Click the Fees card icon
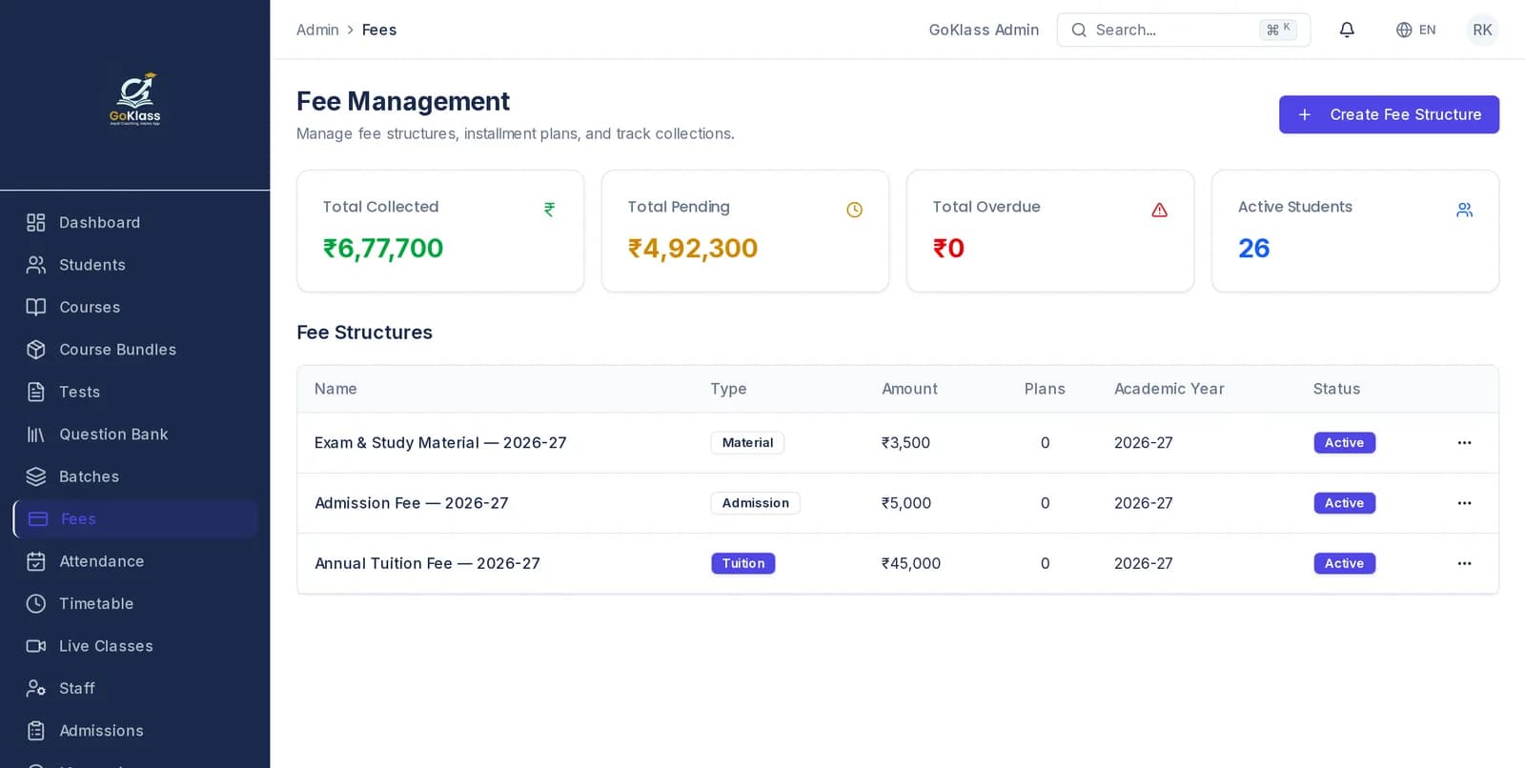Image resolution: width=1525 pixels, height=768 pixels. [x=38, y=519]
